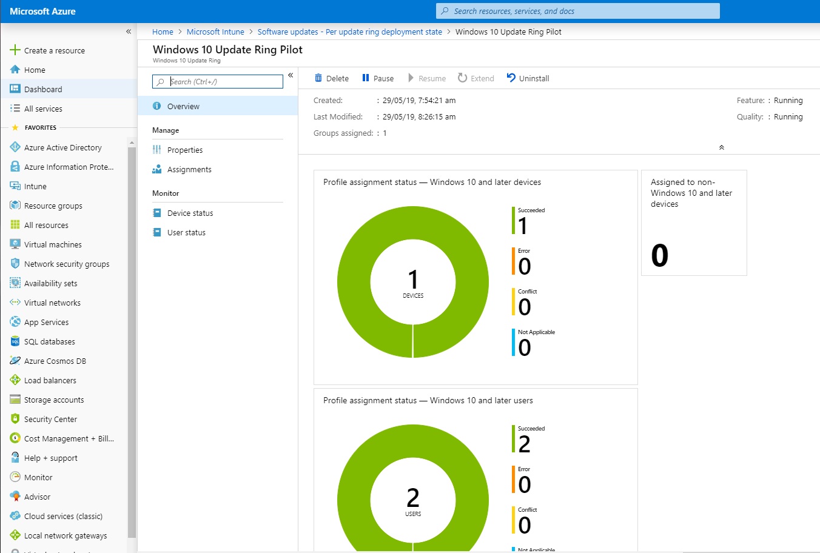This screenshot has height=553, width=820.
Task: Click the Assignments people icon
Action: [157, 169]
